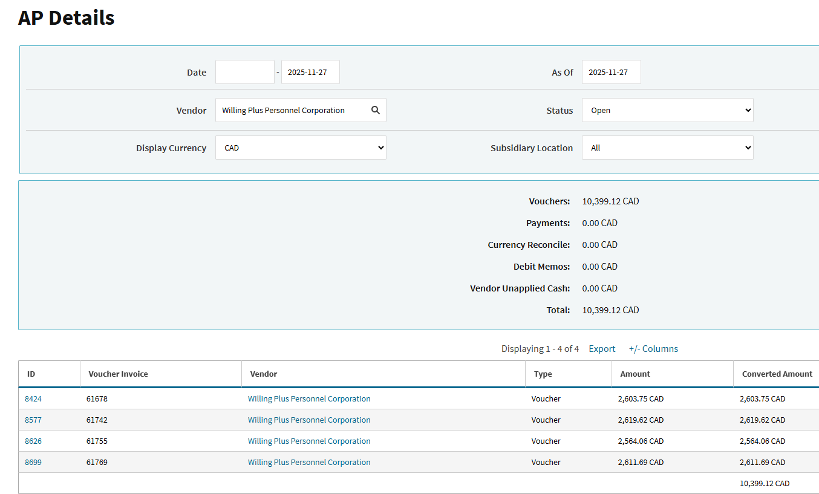The image size is (819, 494).
Task: Click the empty start Date field
Action: [244, 72]
